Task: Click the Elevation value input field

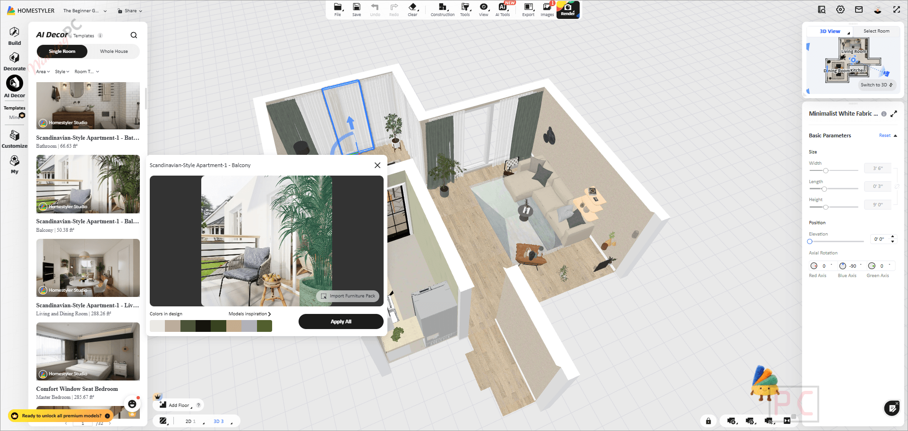Action: click(880, 239)
